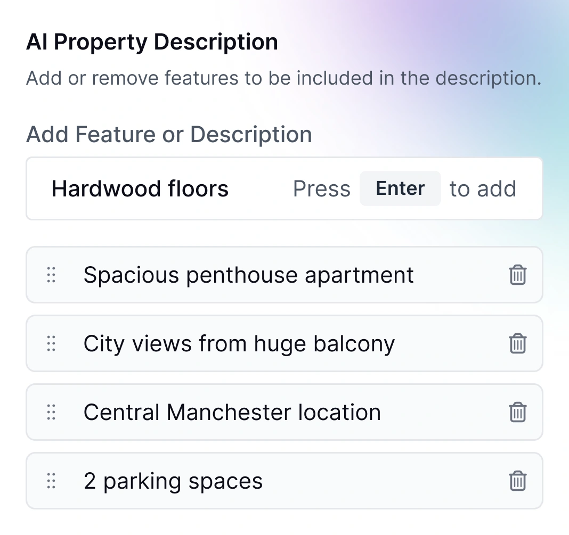Delete the Spacious penthouse apartment feature
Screen dimensions: 569x535
(x=518, y=275)
